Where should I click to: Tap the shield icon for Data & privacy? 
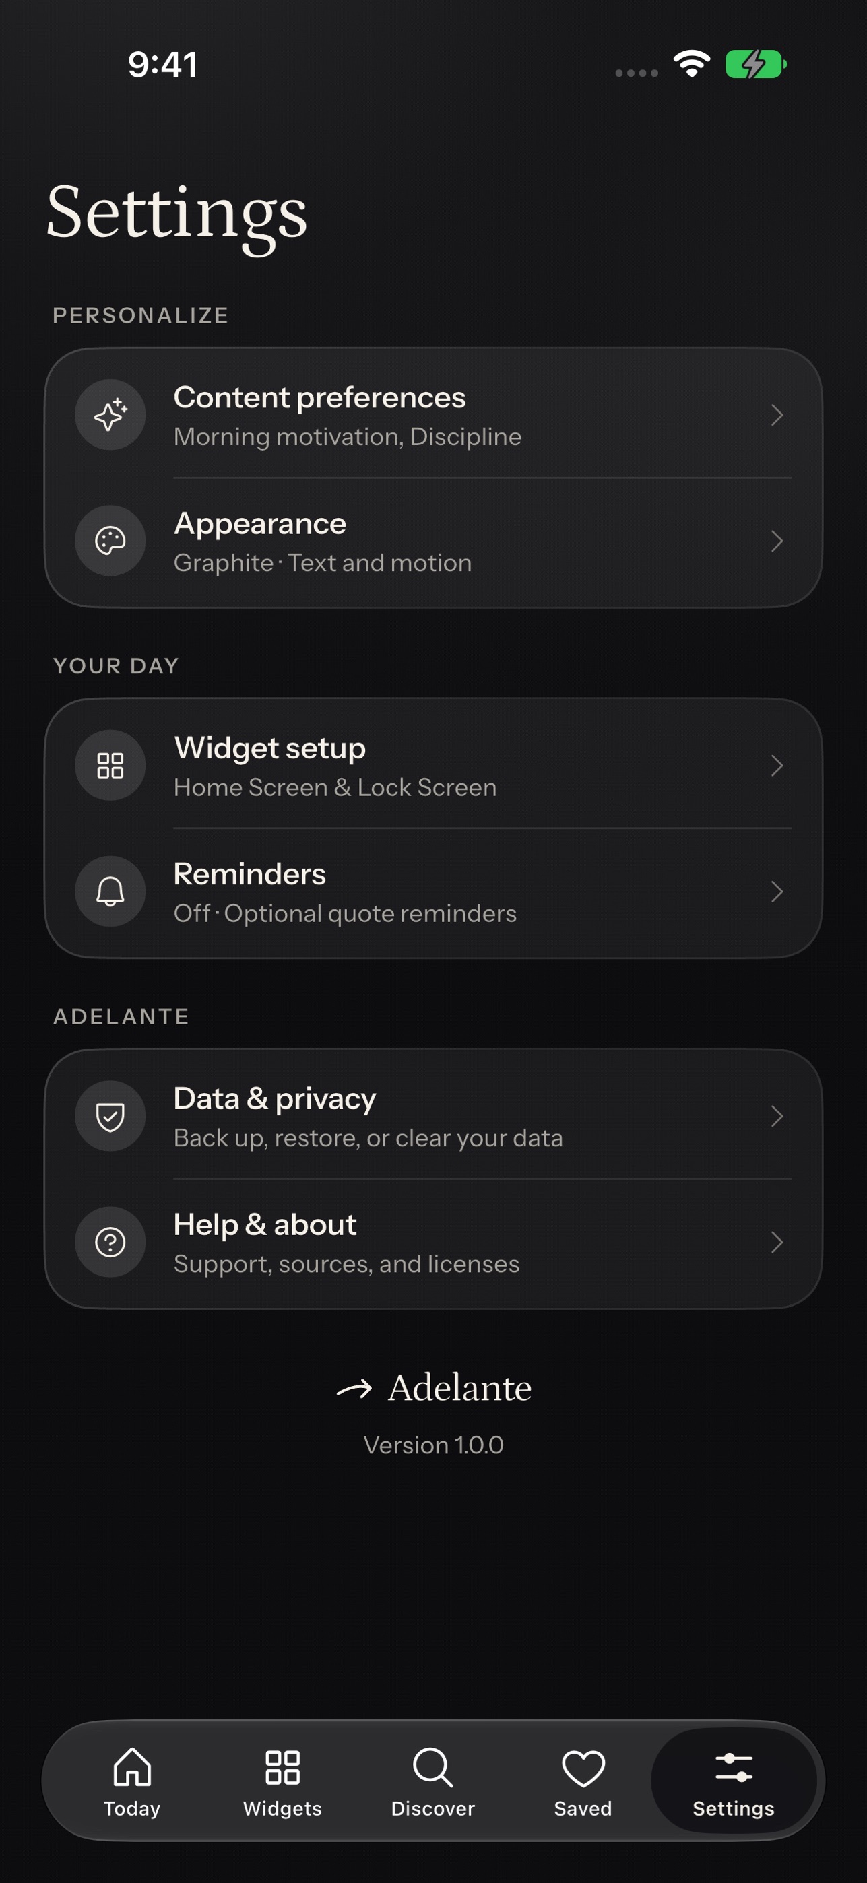110,1116
